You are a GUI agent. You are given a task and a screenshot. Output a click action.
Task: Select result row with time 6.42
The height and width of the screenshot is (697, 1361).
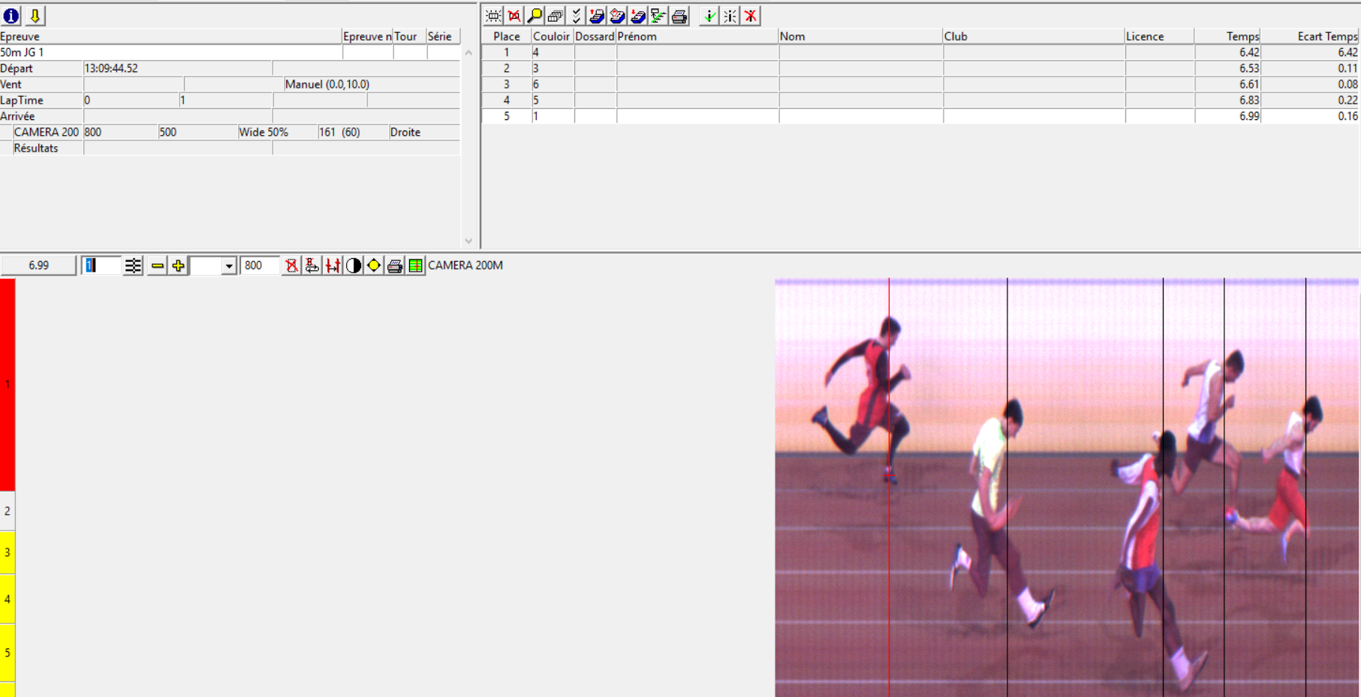click(x=920, y=53)
